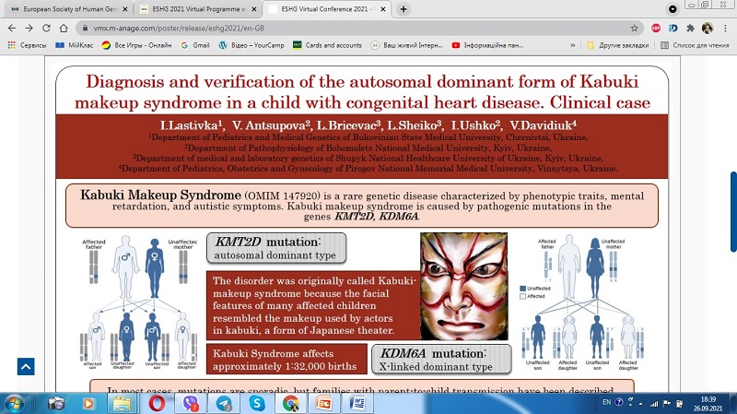Click the Kabuki mask image
This screenshot has width=737, height=414.
coord(463,287)
